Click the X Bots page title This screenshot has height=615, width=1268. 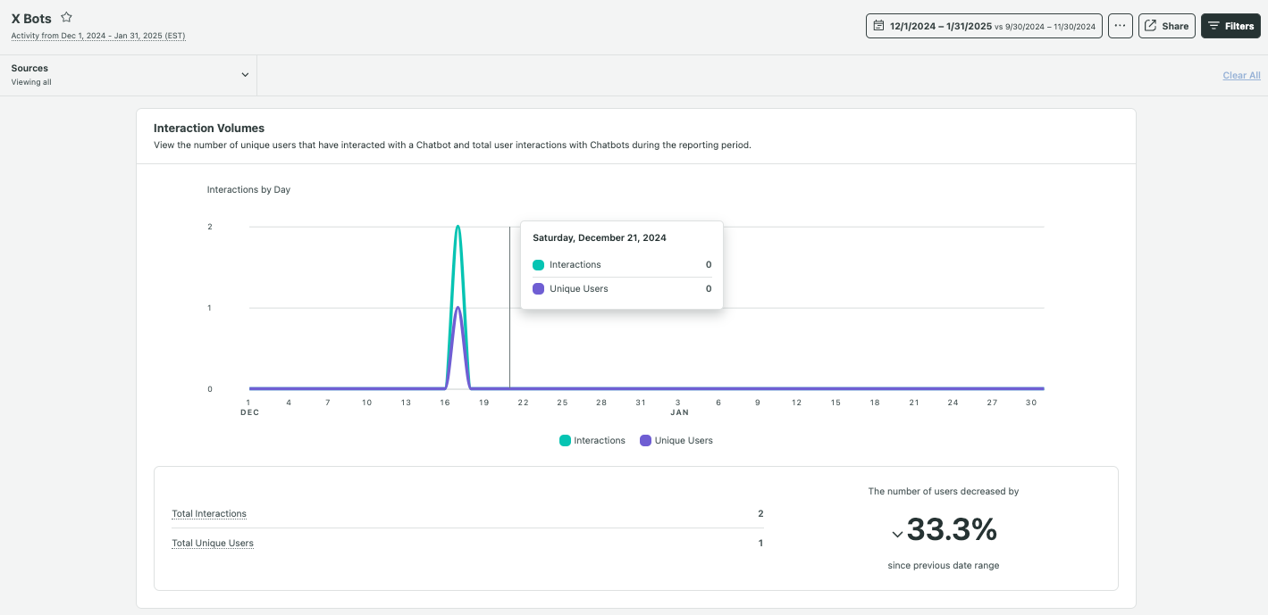click(31, 18)
